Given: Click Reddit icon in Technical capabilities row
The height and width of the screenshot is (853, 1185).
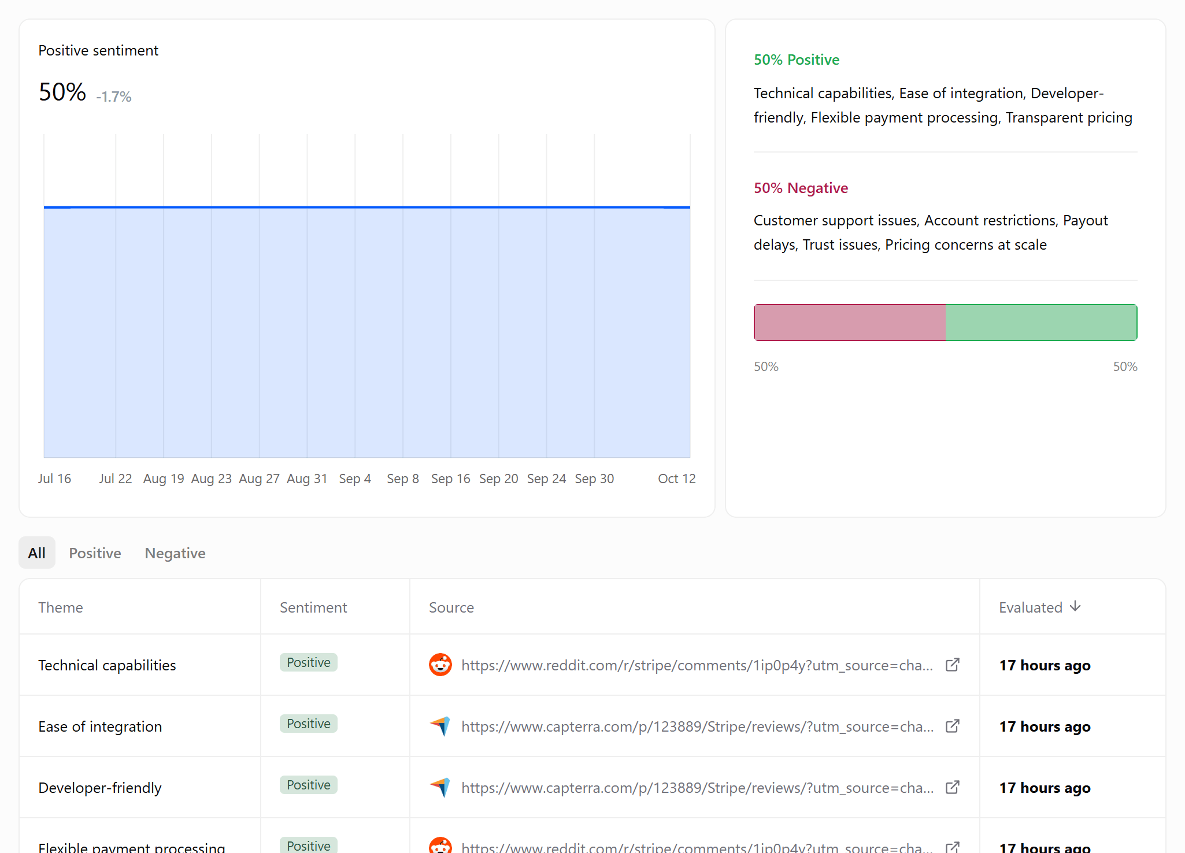Looking at the screenshot, I should pyautogui.click(x=440, y=665).
